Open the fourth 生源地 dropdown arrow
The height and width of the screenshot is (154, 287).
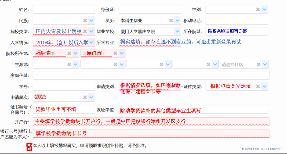215,64
